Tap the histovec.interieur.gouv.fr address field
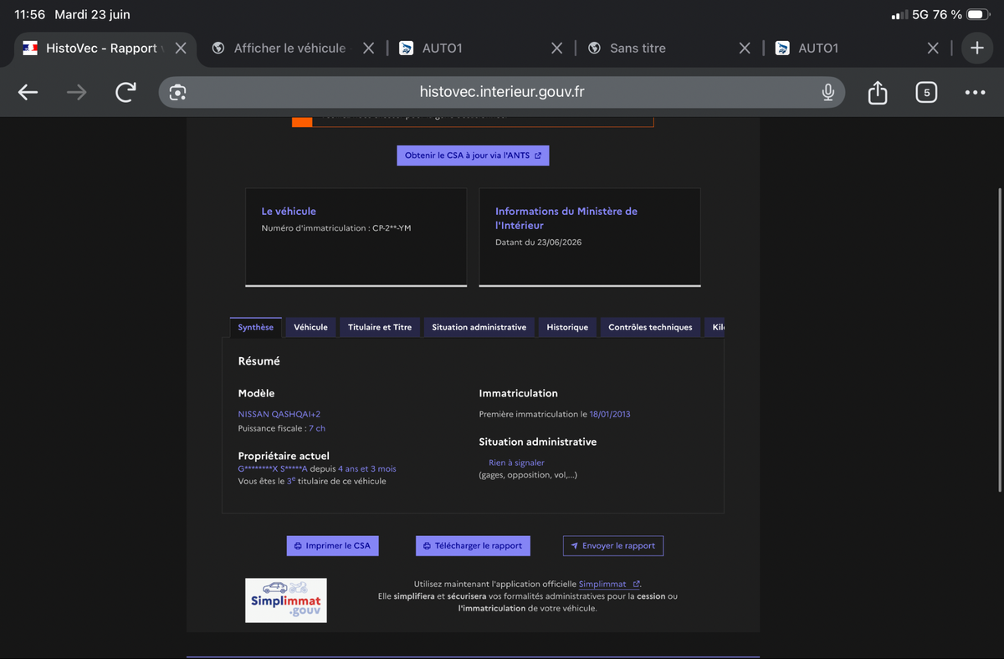 (x=502, y=92)
